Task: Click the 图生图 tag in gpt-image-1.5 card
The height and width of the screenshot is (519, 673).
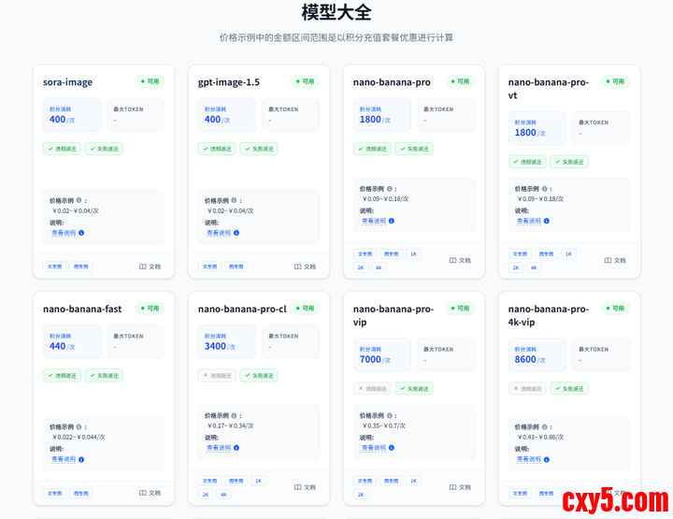Action: (236, 267)
